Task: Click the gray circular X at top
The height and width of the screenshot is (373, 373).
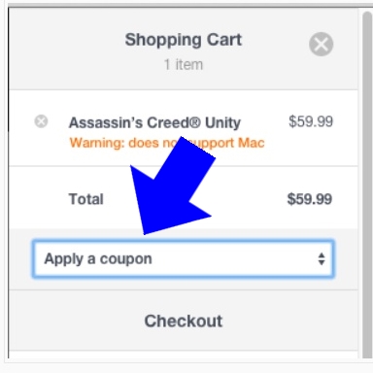Action: pyautogui.click(x=321, y=44)
